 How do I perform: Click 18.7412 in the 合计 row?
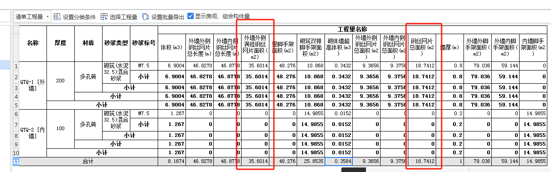click(x=422, y=161)
